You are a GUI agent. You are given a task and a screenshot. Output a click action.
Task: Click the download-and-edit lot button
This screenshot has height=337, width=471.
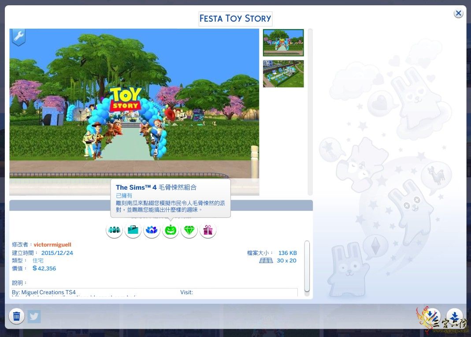pyautogui.click(x=432, y=316)
